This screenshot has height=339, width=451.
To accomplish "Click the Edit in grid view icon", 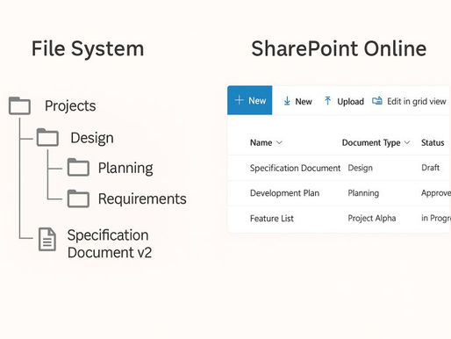I will point(377,101).
